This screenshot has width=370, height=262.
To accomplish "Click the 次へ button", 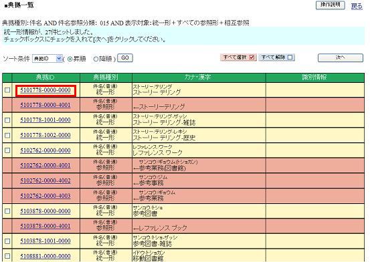I will tap(341, 57).
